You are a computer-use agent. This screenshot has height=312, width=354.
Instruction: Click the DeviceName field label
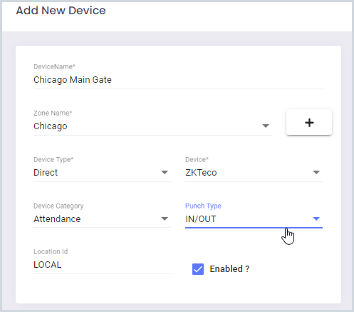coord(54,67)
